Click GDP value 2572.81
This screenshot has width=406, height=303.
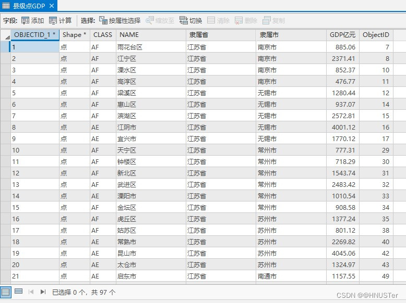pos(343,116)
